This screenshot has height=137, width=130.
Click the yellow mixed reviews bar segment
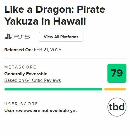(115, 89)
